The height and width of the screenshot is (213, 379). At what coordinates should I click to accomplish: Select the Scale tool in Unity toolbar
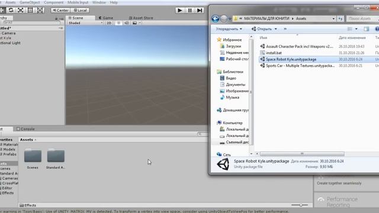point(21,10)
